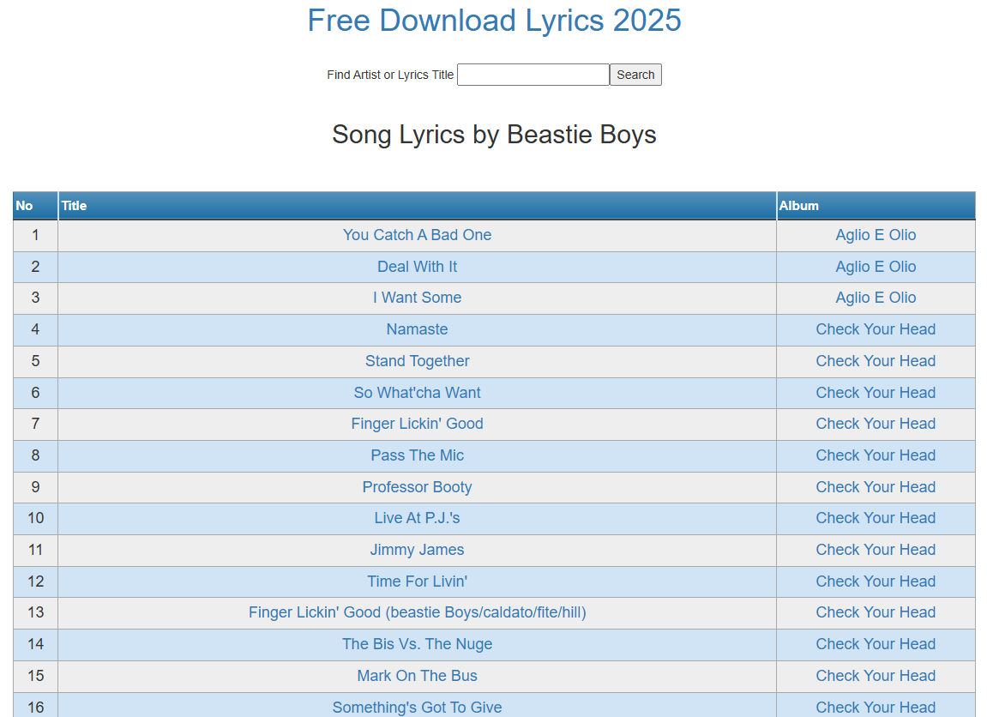Open 'Check Your Head' album next to Namaste
Image resolution: width=987 pixels, height=717 pixels.
point(876,329)
